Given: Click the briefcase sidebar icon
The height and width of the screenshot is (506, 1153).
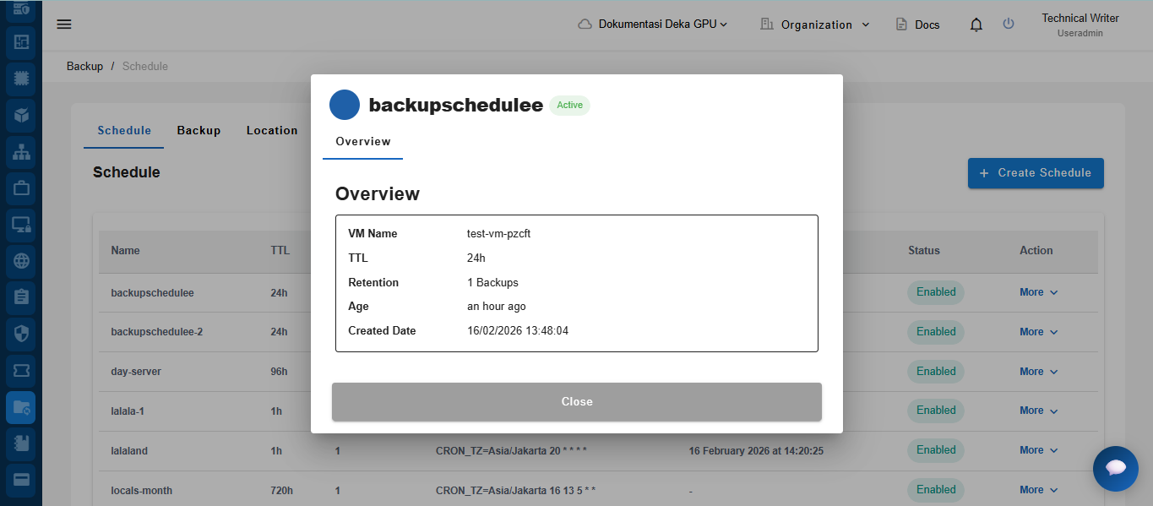Looking at the screenshot, I should [x=21, y=188].
